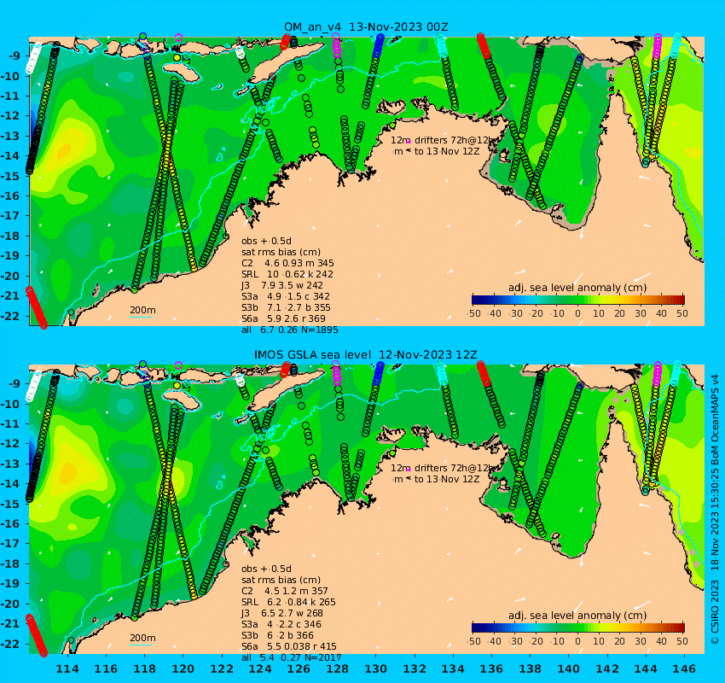Click the row "SRL 10 0.62 k 242"
The image size is (725, 683).
[287, 274]
